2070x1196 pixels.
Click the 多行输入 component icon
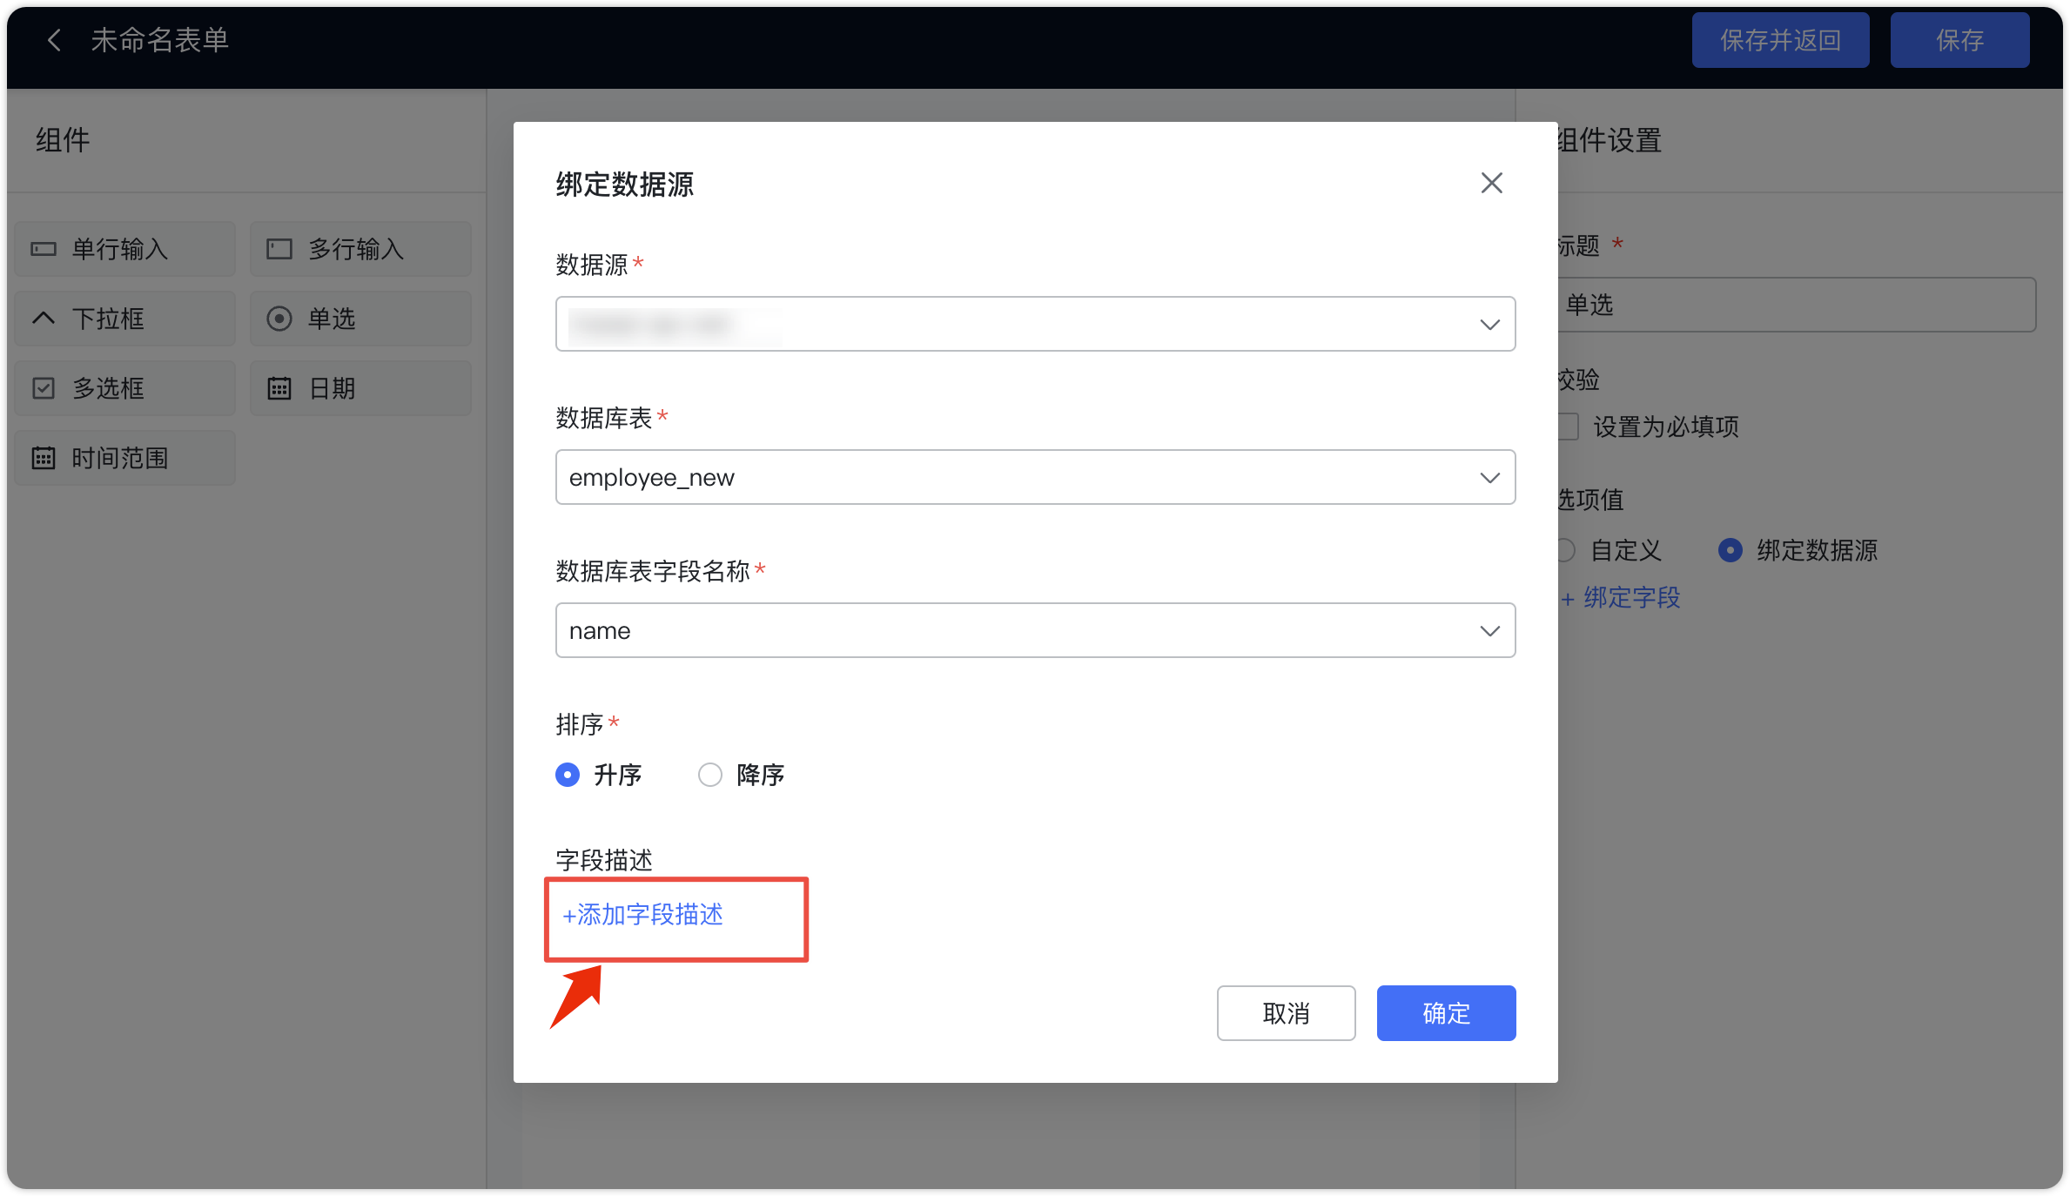click(x=279, y=250)
